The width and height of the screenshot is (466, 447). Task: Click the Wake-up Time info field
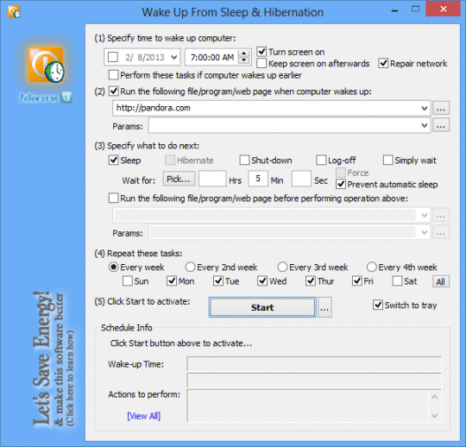point(314,364)
